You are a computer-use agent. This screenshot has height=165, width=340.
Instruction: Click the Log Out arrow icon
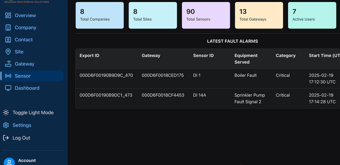tap(6, 138)
